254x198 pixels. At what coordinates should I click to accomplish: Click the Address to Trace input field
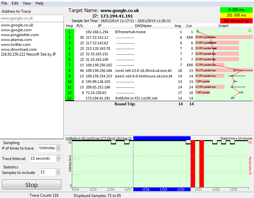coord(32,18)
